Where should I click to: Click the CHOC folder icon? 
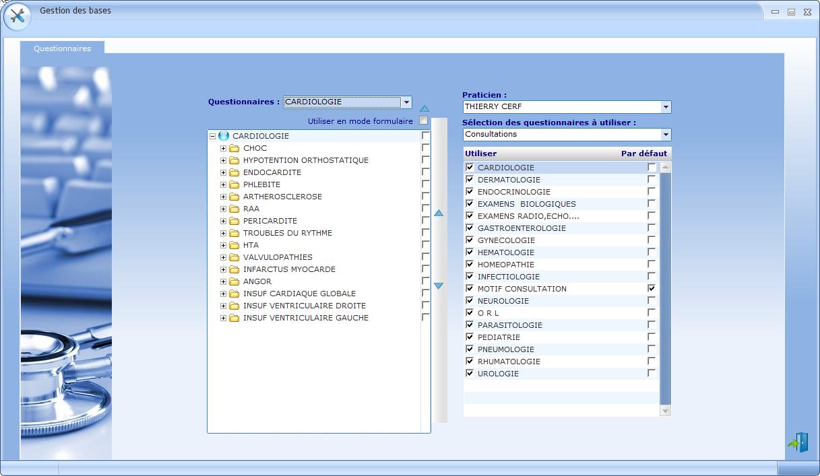click(234, 148)
